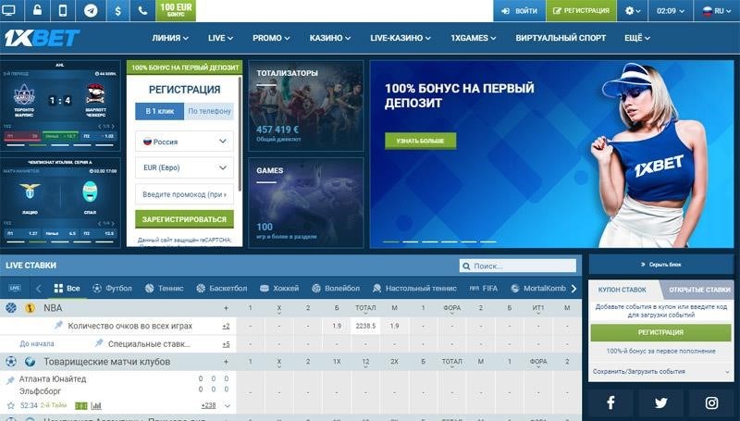Open the Россия country dropdown

[184, 142]
